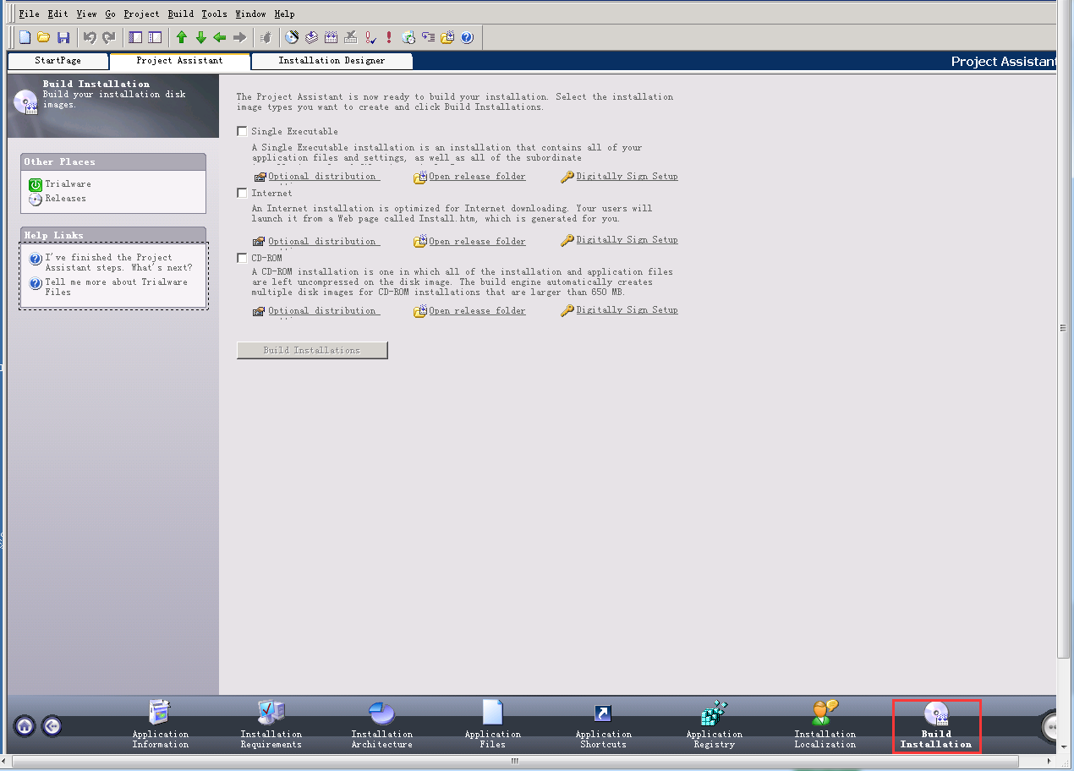Click the New project toolbar icon
This screenshot has height=771, width=1074.
point(25,37)
